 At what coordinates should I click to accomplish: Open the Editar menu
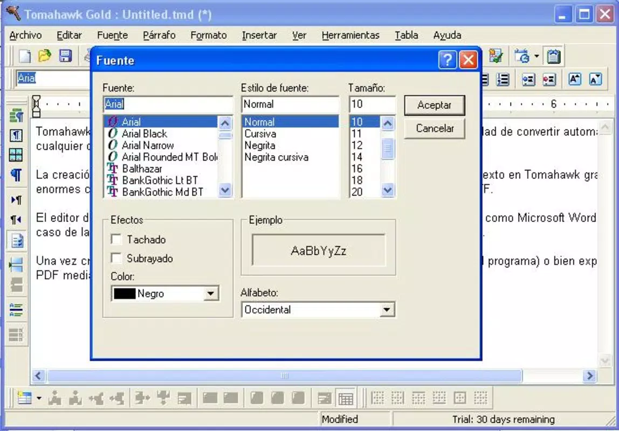point(69,35)
